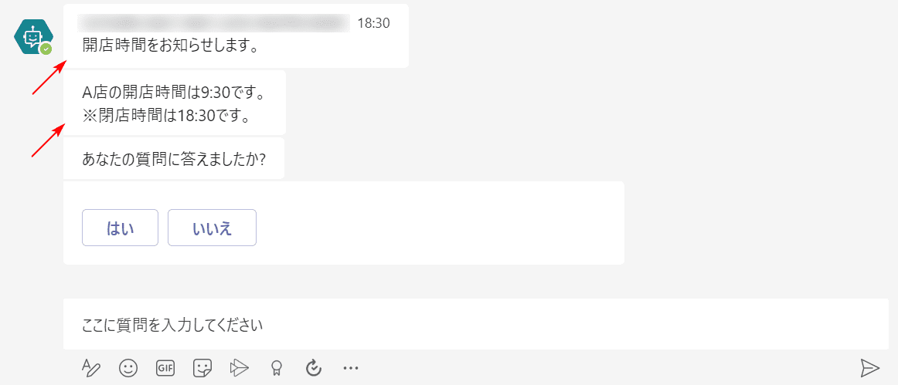Select the 開店時間をお知らせします message

coord(170,46)
